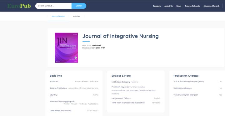Go to the News section
Screen dimensions: 225x116
pos(179,6)
